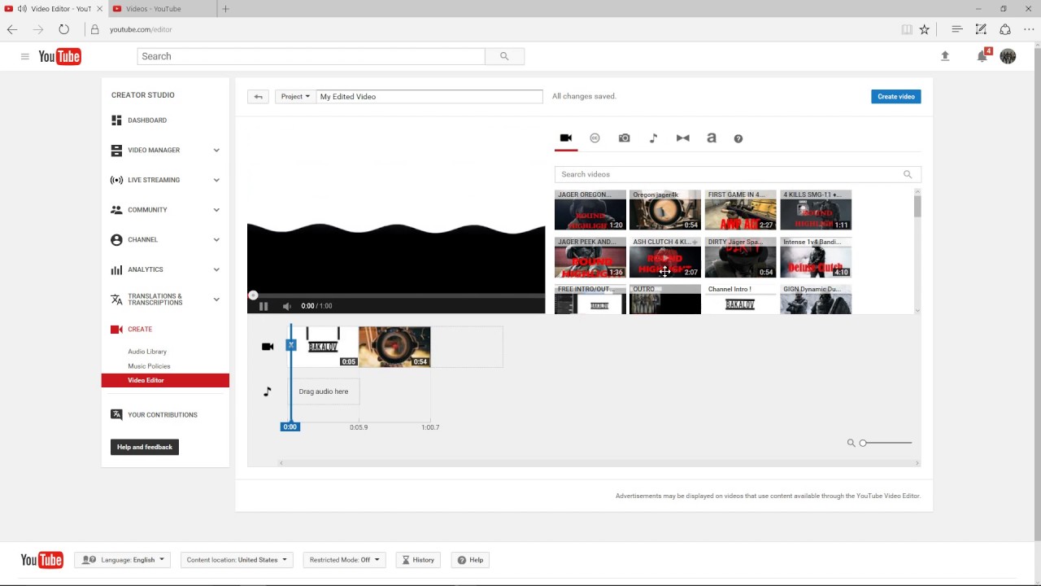Select the 4 KILLS SMG-11 thumbnail
The width and height of the screenshot is (1041, 586).
[816, 211]
